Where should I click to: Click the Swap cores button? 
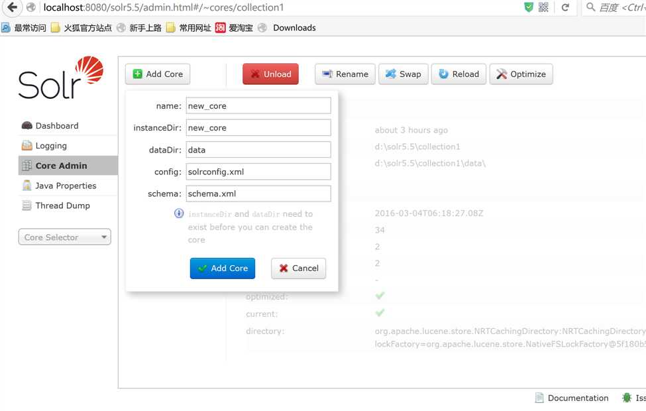[404, 74]
